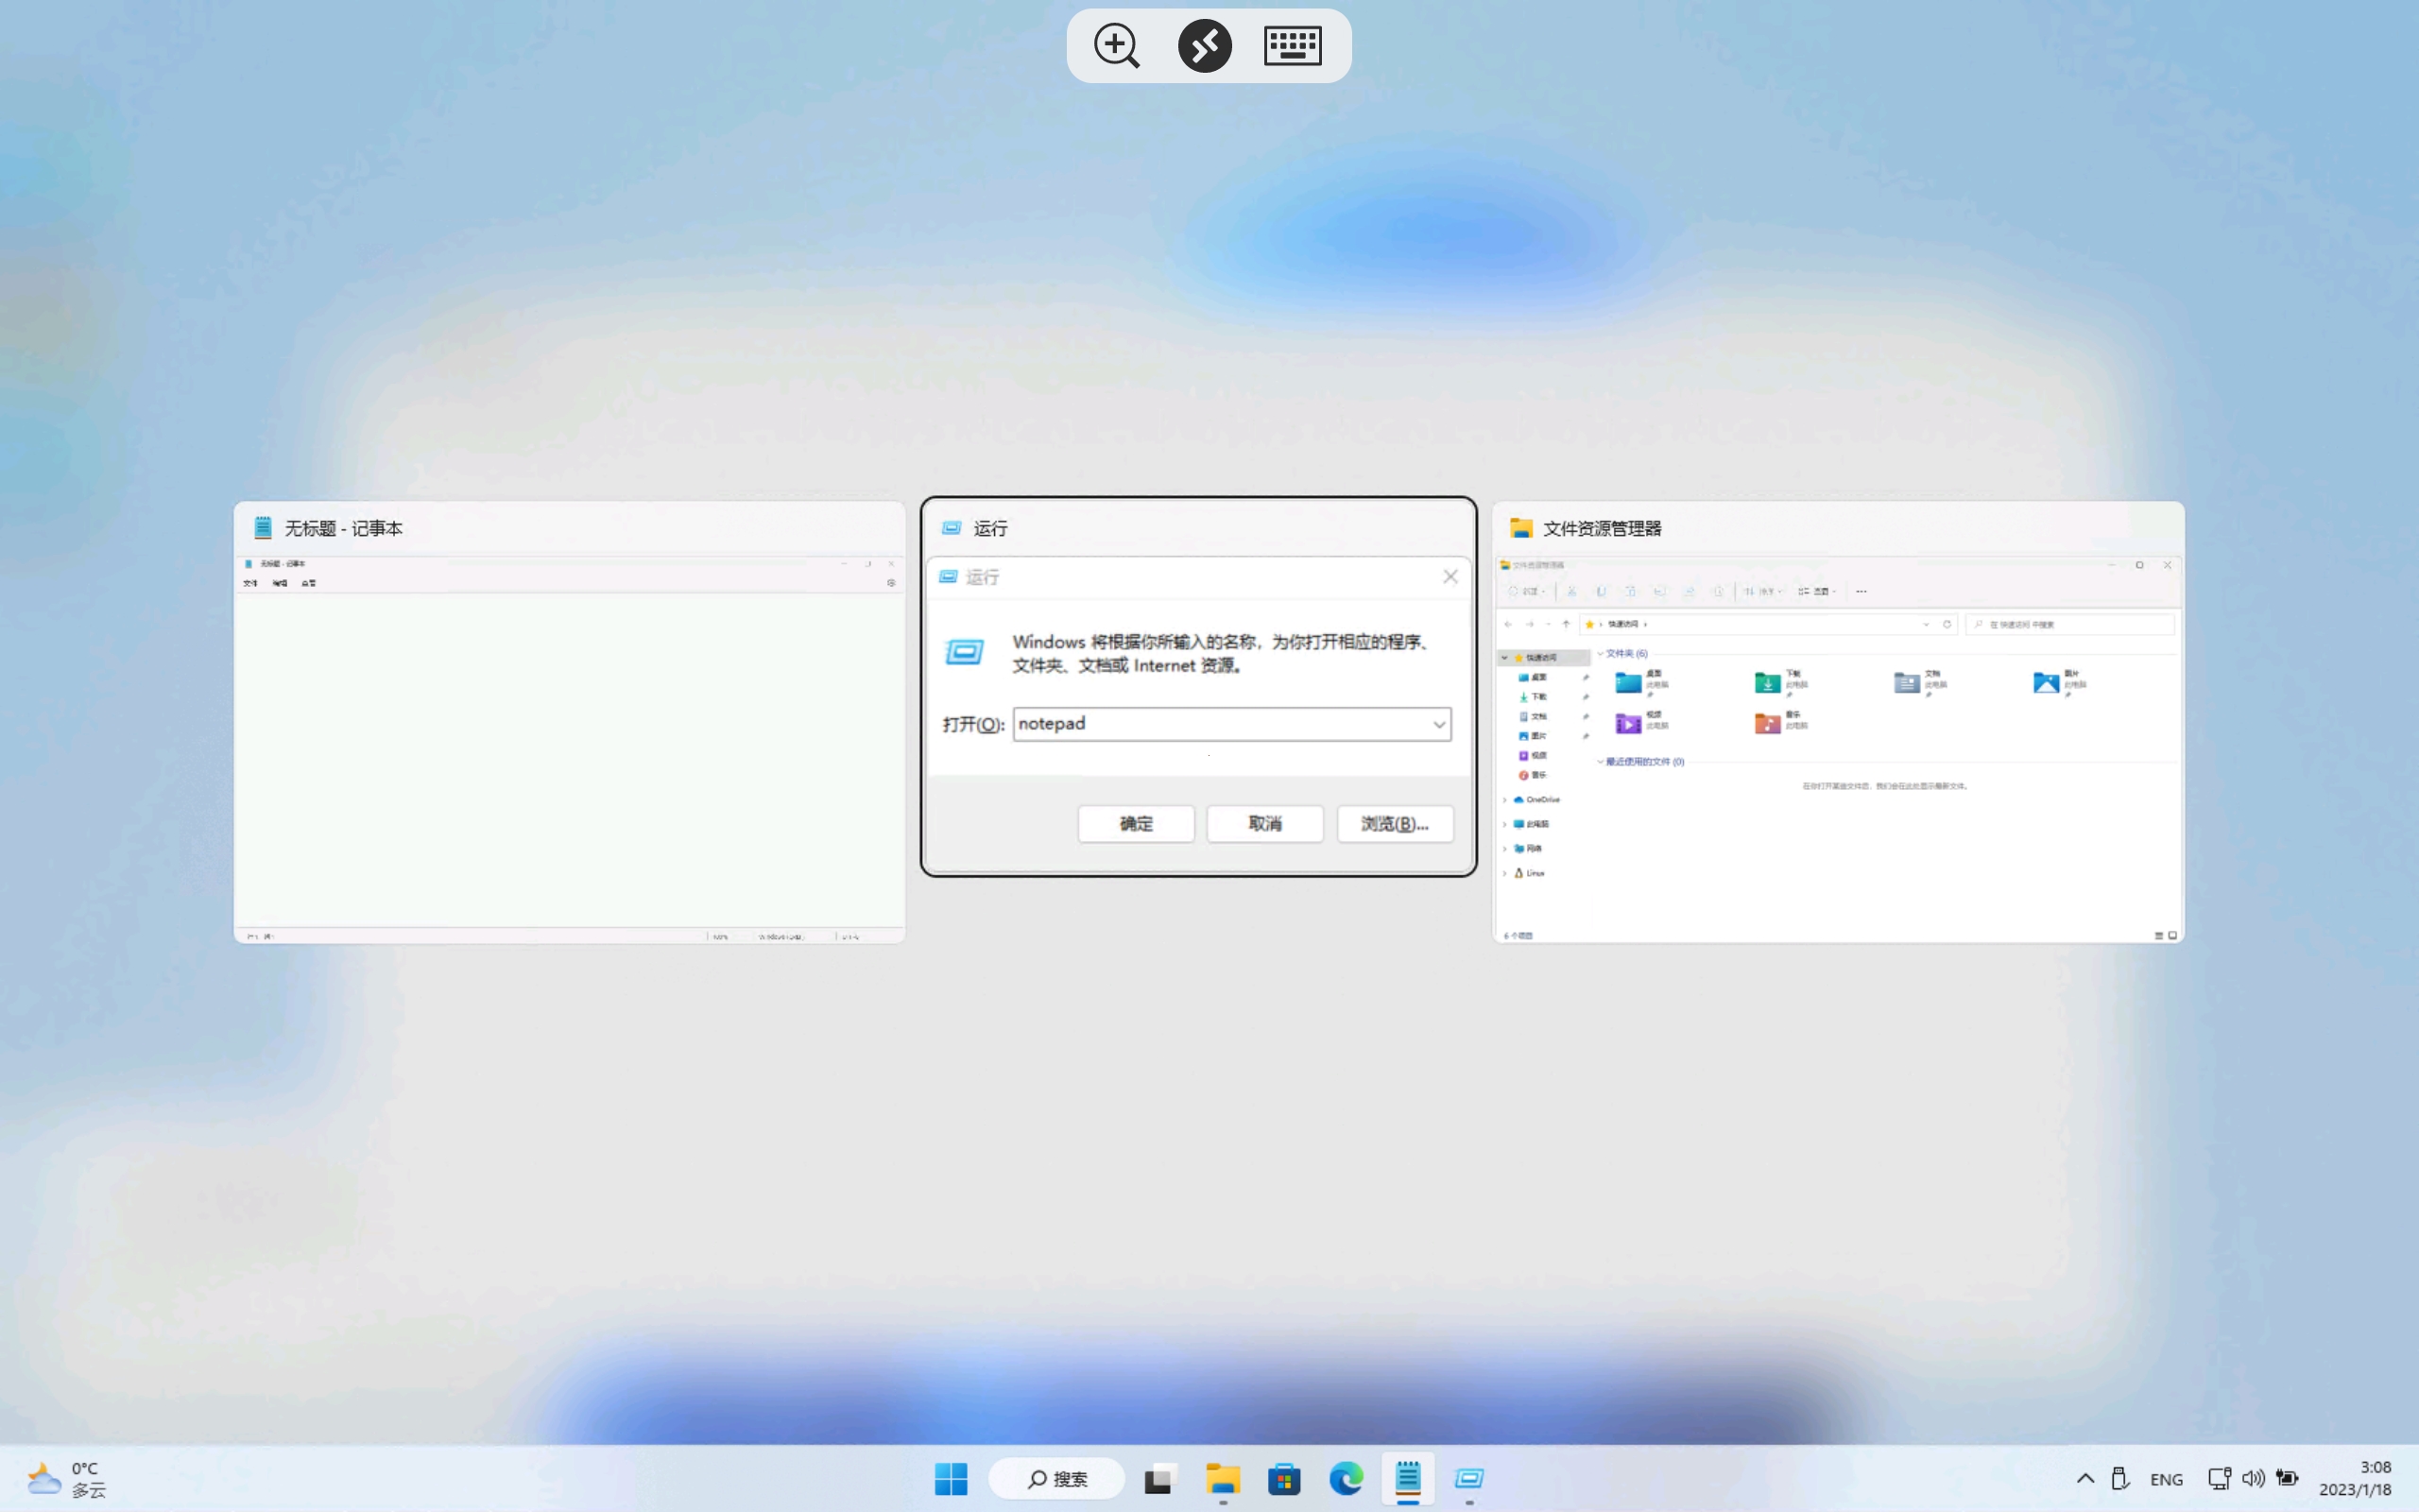Show hidden system tray icons chevron
This screenshot has height=1512, width=2419.
pos(2085,1478)
